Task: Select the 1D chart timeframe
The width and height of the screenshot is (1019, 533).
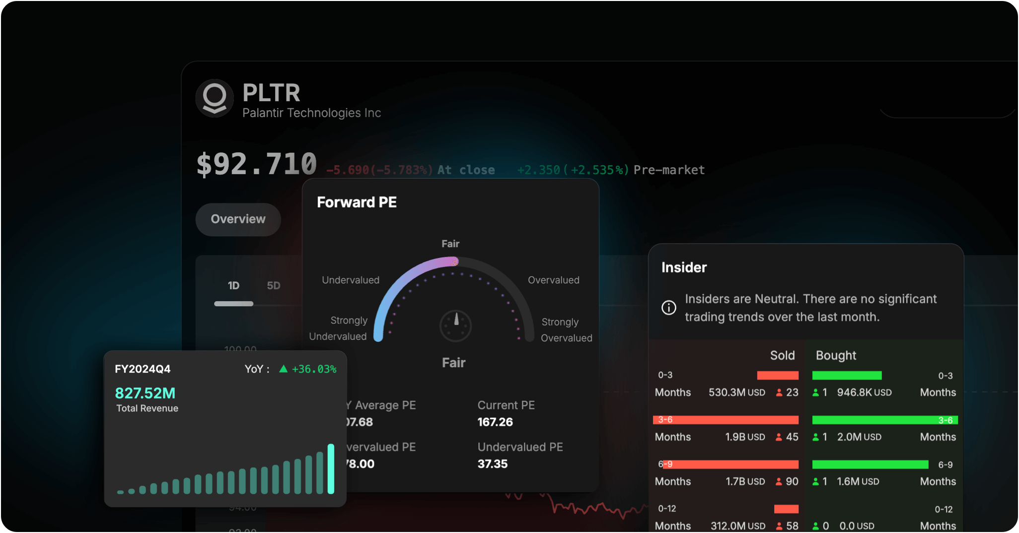Action: (x=233, y=285)
